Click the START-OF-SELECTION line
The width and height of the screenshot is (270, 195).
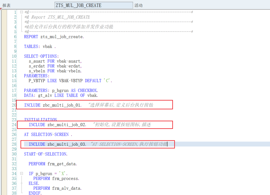click(46, 154)
